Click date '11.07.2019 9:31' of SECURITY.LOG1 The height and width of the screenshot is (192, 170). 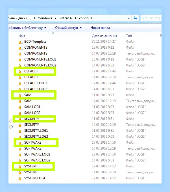click(103, 131)
